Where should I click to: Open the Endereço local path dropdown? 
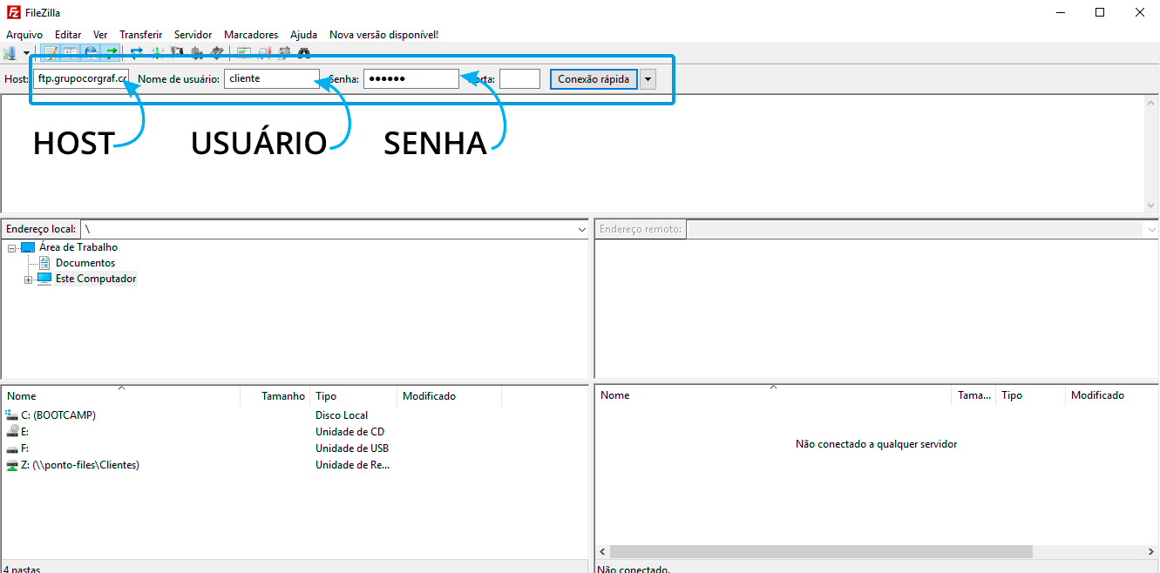pos(582,229)
